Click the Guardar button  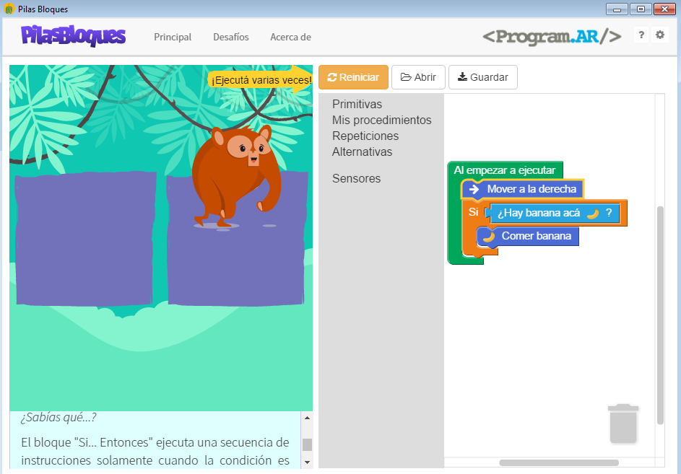click(x=483, y=77)
